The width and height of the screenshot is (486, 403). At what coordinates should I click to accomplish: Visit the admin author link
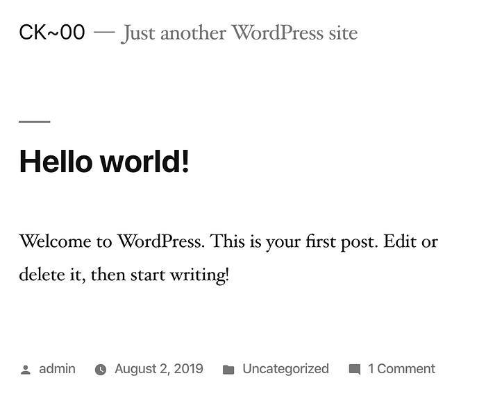pyautogui.click(x=57, y=369)
